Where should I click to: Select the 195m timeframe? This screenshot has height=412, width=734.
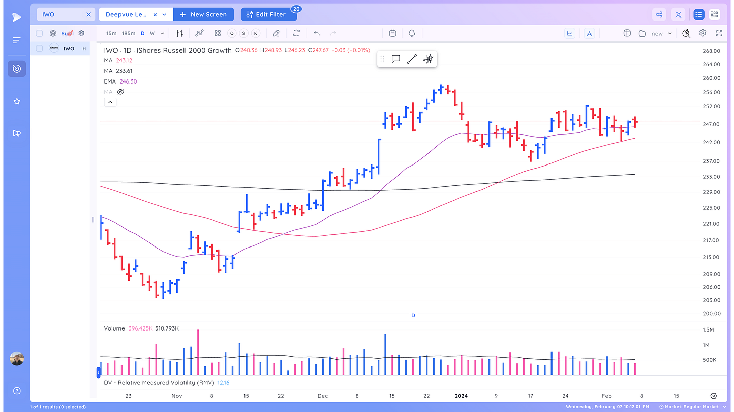click(129, 33)
